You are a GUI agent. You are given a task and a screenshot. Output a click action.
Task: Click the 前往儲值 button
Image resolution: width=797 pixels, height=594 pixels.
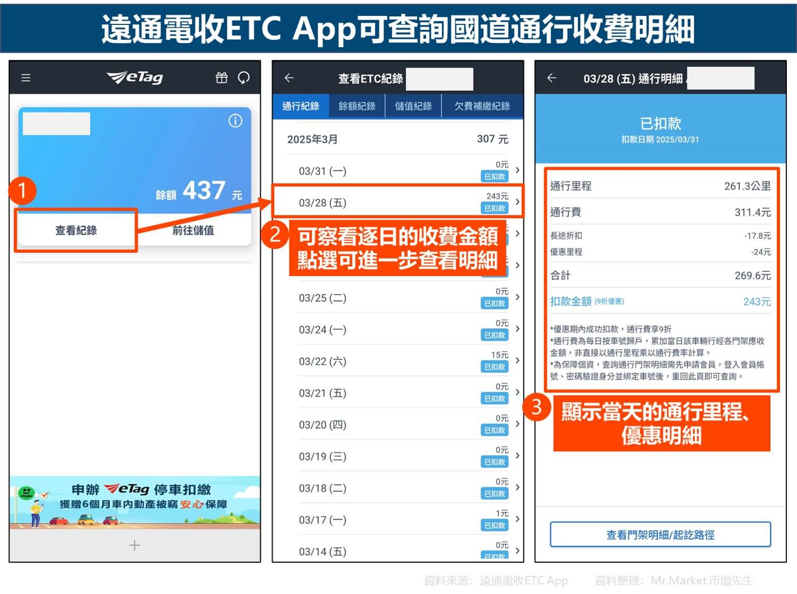(x=193, y=230)
